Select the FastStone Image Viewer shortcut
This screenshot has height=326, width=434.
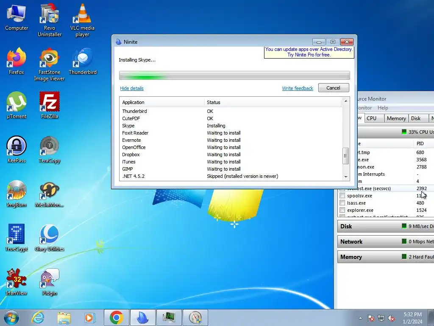pos(50,65)
